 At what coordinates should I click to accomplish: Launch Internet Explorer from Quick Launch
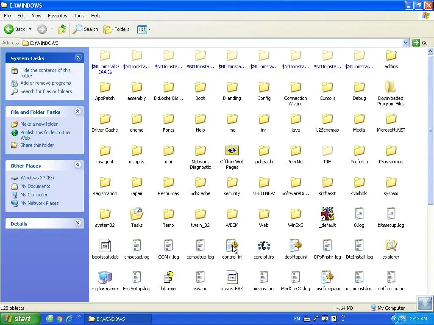click(69, 319)
